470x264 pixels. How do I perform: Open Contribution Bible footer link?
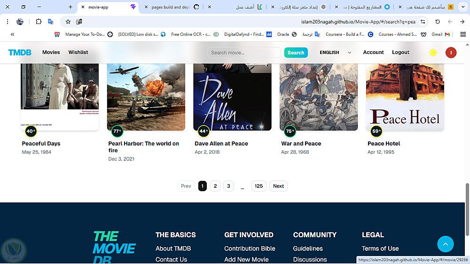(x=250, y=248)
